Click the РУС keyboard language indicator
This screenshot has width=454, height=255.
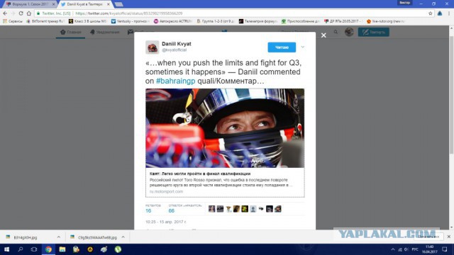(x=415, y=249)
